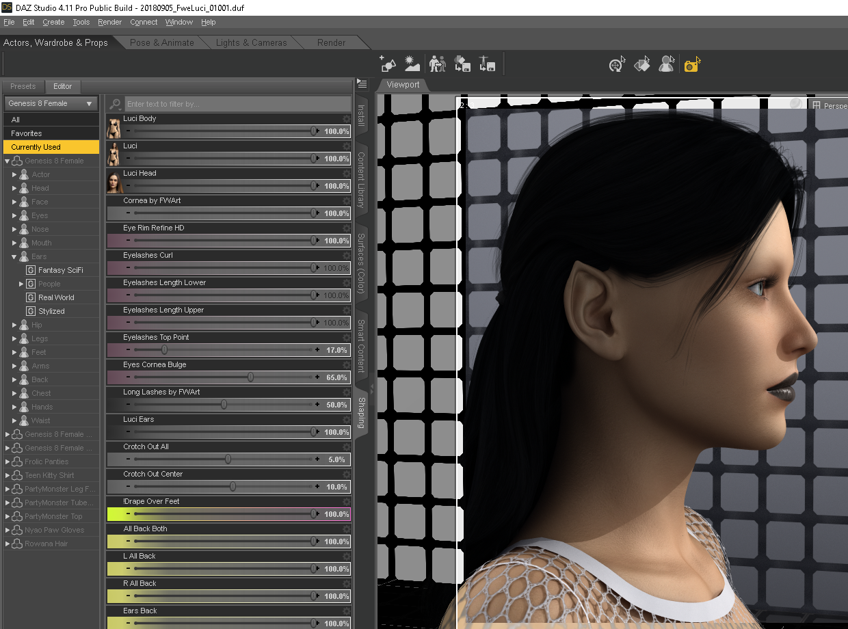Screen dimensions: 848x629
Task: Open the Genesis 8 Female figure dropdown
Action: click(x=51, y=103)
